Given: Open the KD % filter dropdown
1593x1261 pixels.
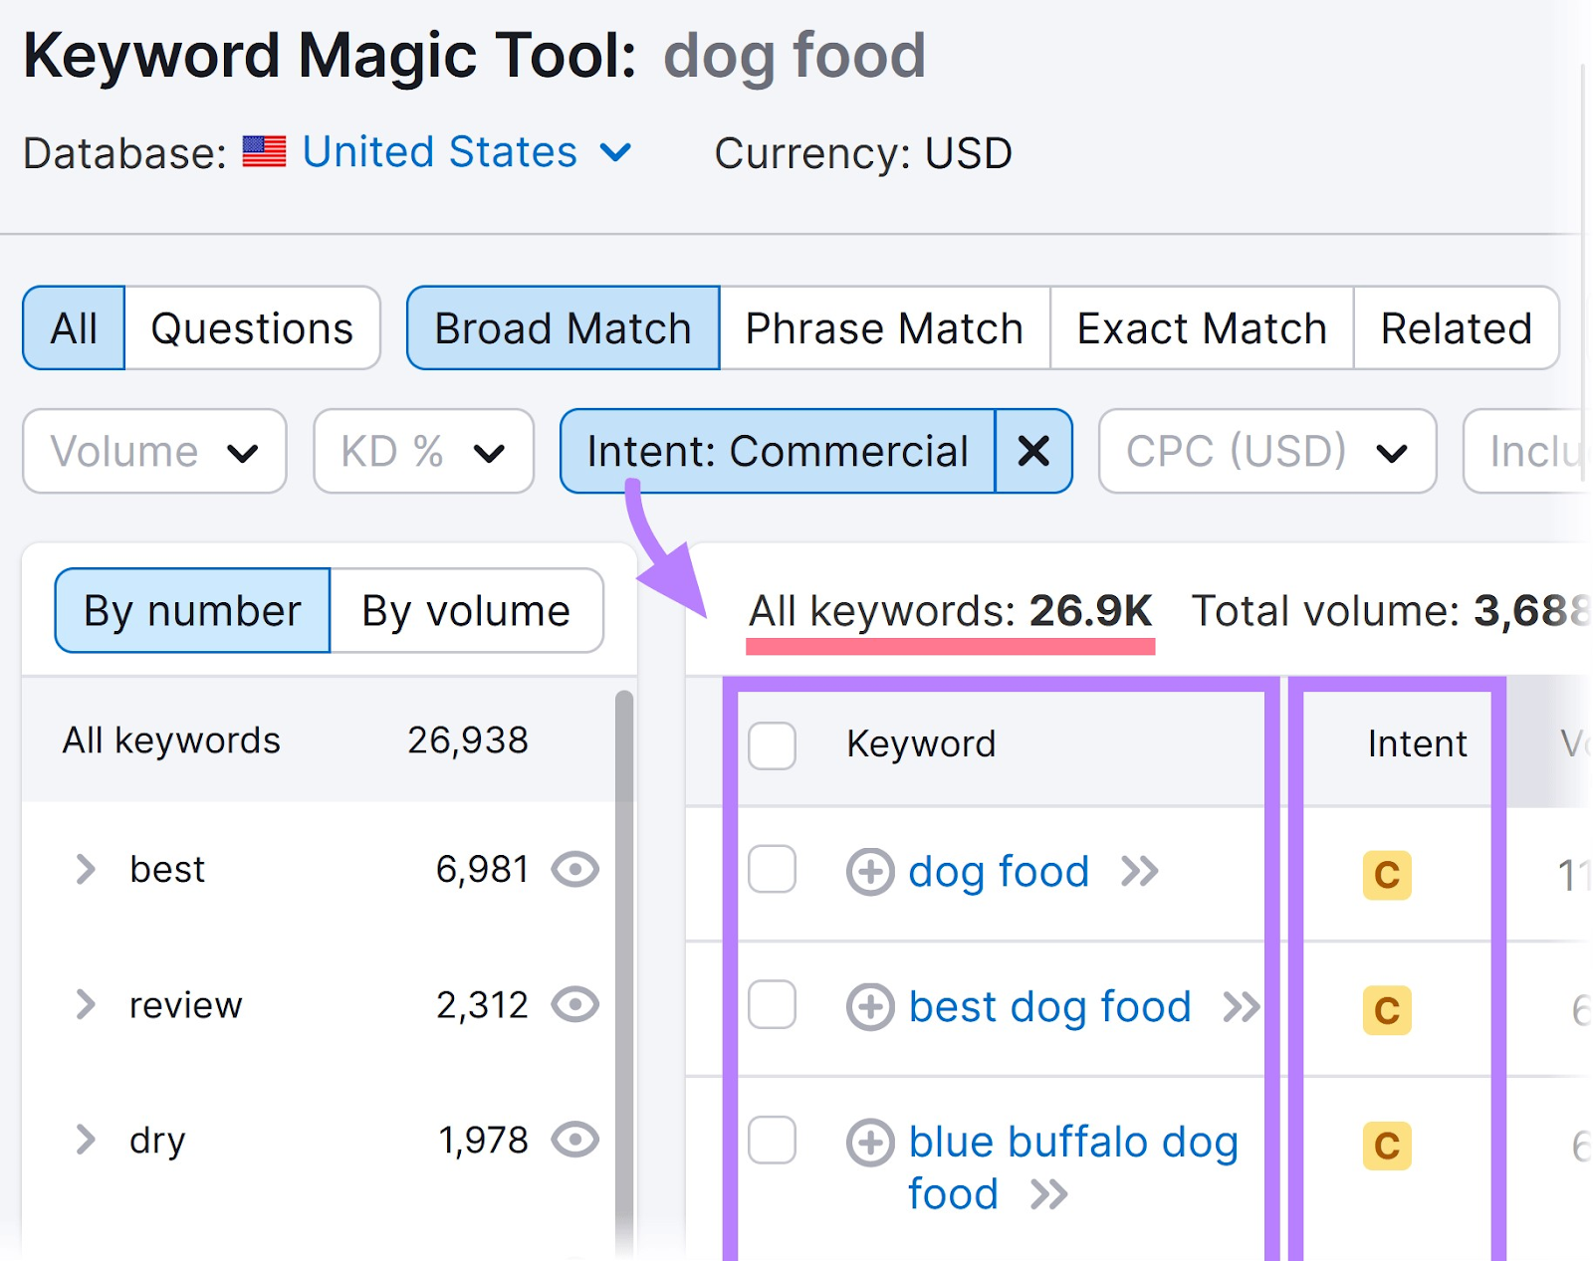Looking at the screenshot, I should pos(423,452).
